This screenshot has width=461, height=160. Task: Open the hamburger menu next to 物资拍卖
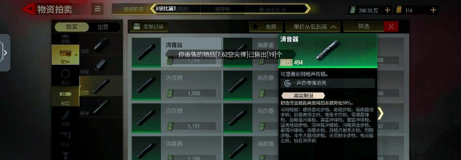point(97,9)
